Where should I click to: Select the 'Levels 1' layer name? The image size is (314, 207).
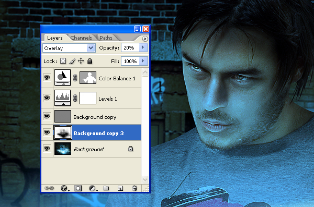(x=108, y=99)
